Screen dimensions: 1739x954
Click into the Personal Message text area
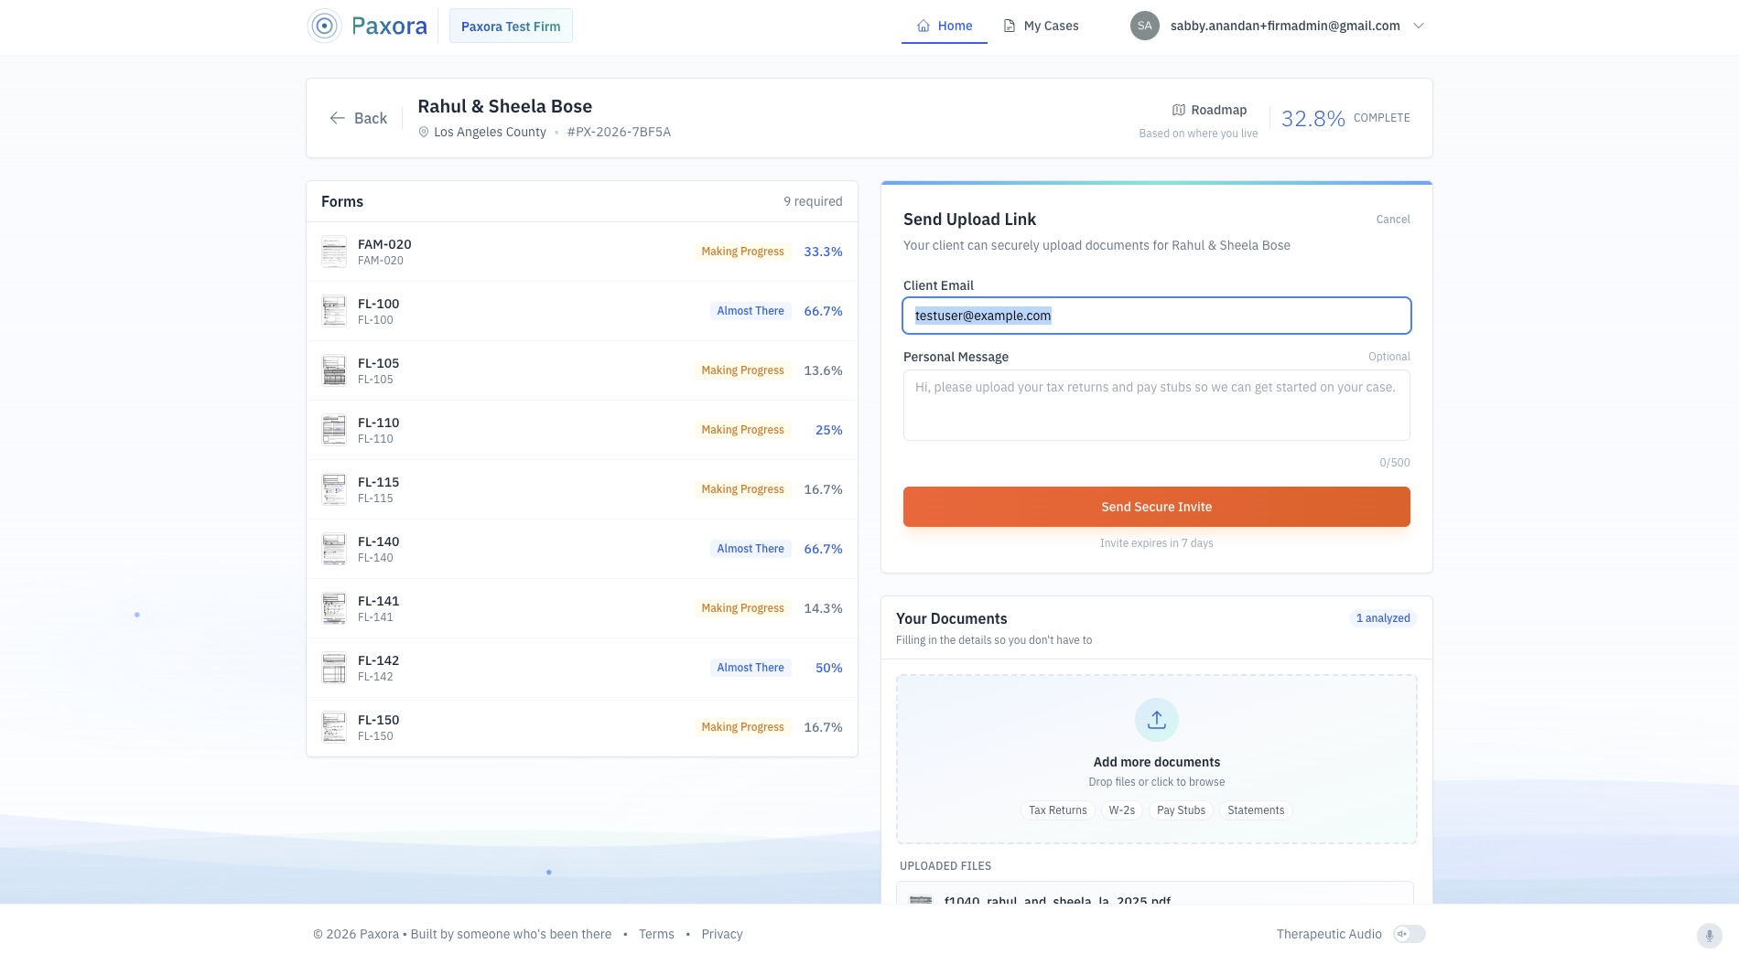[x=1156, y=405]
